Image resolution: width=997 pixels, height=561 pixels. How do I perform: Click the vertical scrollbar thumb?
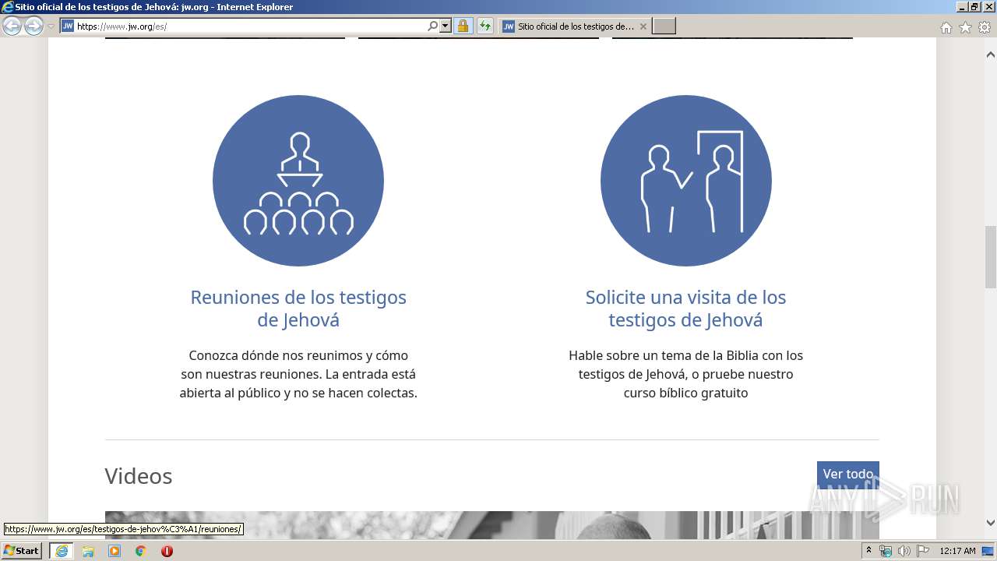tap(991, 256)
